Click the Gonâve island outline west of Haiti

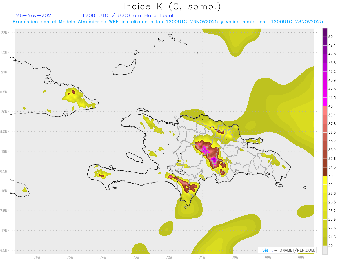click(x=134, y=157)
